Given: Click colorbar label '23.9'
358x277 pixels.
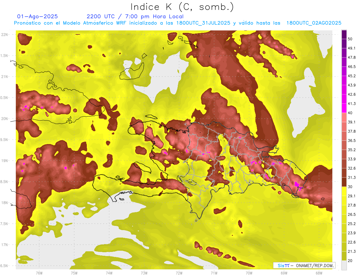Looking at the screenshot, I should coord(352,233).
